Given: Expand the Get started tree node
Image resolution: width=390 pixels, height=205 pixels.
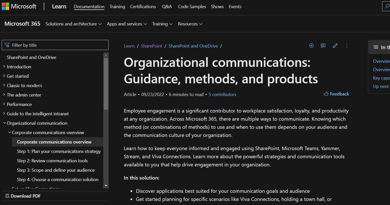Looking at the screenshot, I should [x=4, y=76].
